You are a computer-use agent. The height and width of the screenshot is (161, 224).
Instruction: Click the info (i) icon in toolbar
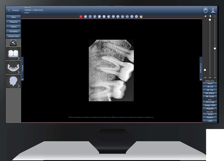coord(95,17)
